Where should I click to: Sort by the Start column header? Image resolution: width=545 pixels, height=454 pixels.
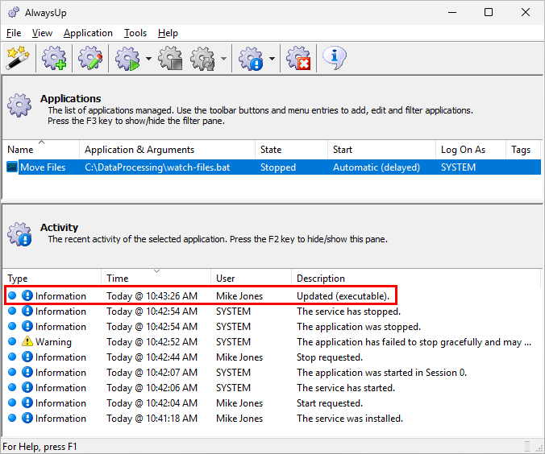[x=381, y=150]
